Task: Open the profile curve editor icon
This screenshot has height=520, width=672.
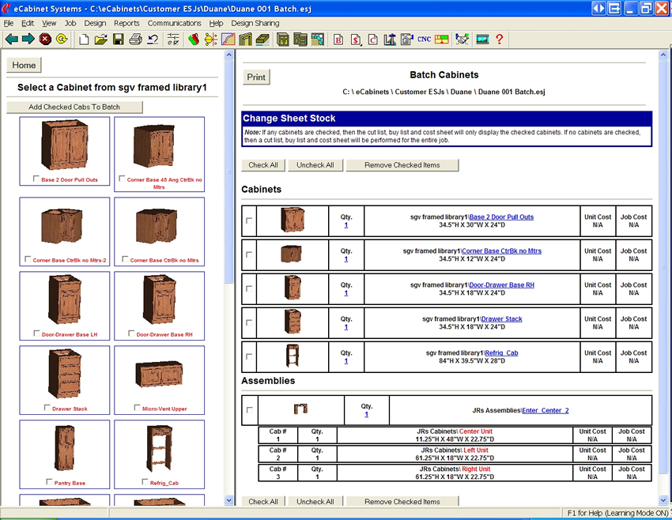Action: [228, 40]
